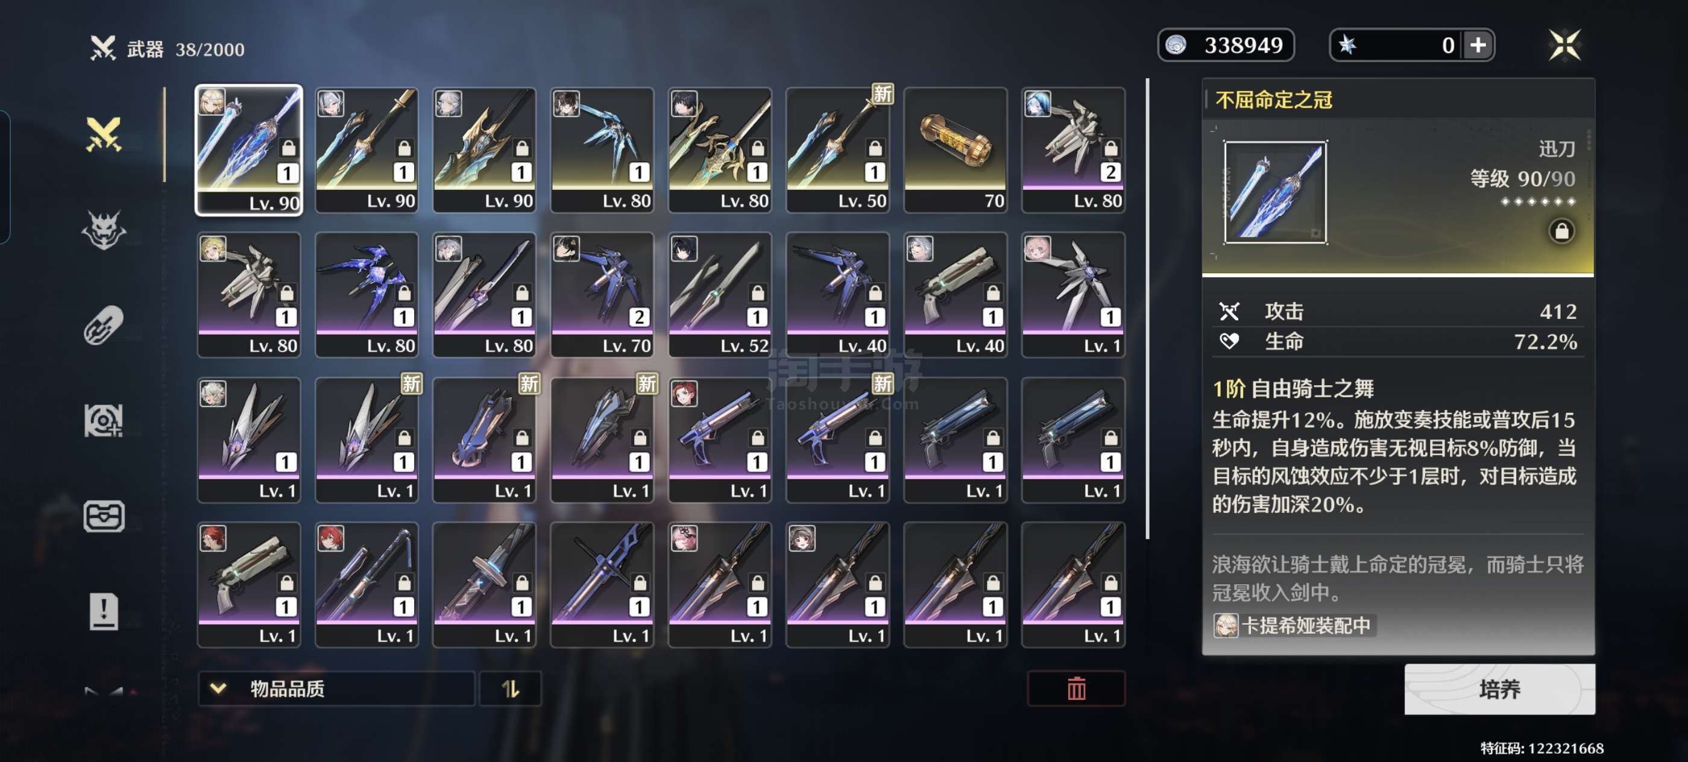Toggle sort order ascending/descending arrows
Image resolution: width=1688 pixels, height=762 pixels.
click(510, 688)
